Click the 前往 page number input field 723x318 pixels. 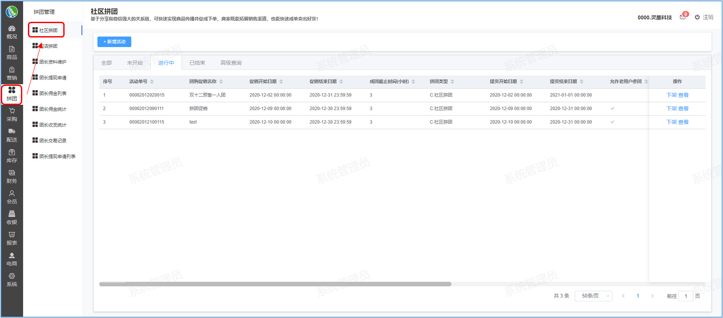point(686,296)
